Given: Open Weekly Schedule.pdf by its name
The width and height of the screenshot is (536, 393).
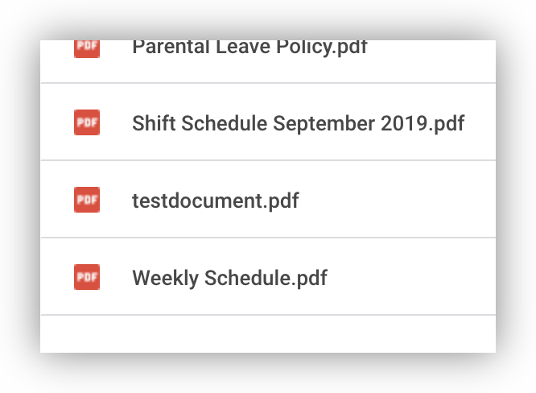Looking at the screenshot, I should coord(229,278).
